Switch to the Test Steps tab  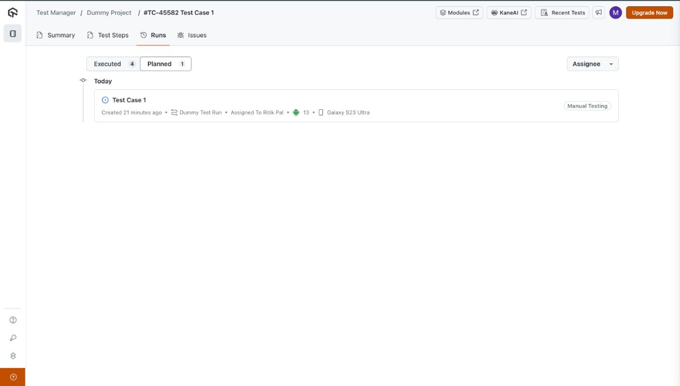point(108,35)
